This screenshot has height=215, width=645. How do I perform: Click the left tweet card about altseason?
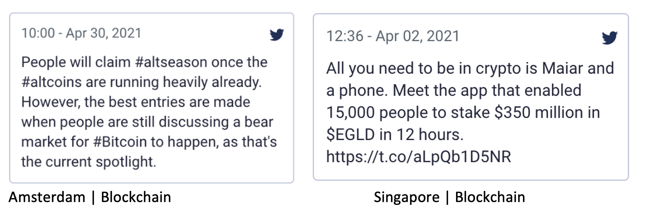point(151,98)
